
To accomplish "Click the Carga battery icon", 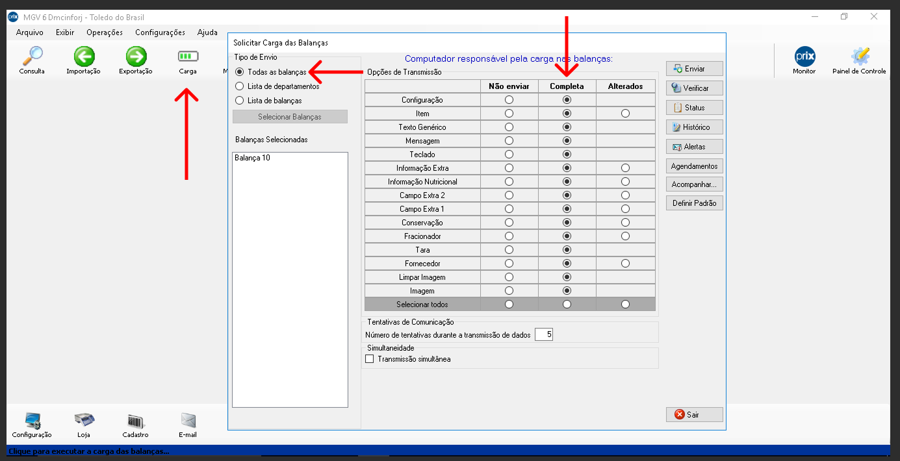I will 188,56.
